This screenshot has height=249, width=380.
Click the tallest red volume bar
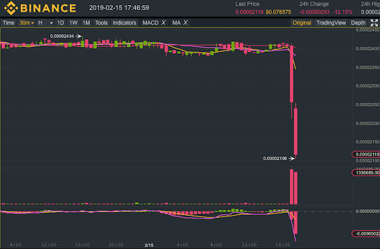coord(291,187)
